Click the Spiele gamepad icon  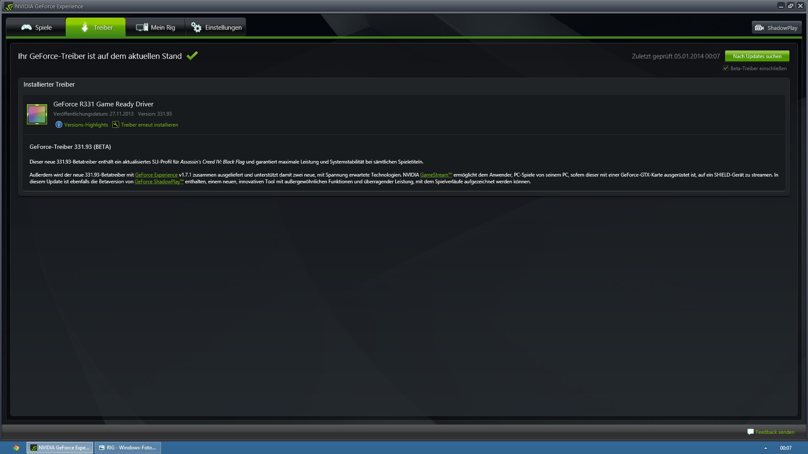click(x=27, y=27)
